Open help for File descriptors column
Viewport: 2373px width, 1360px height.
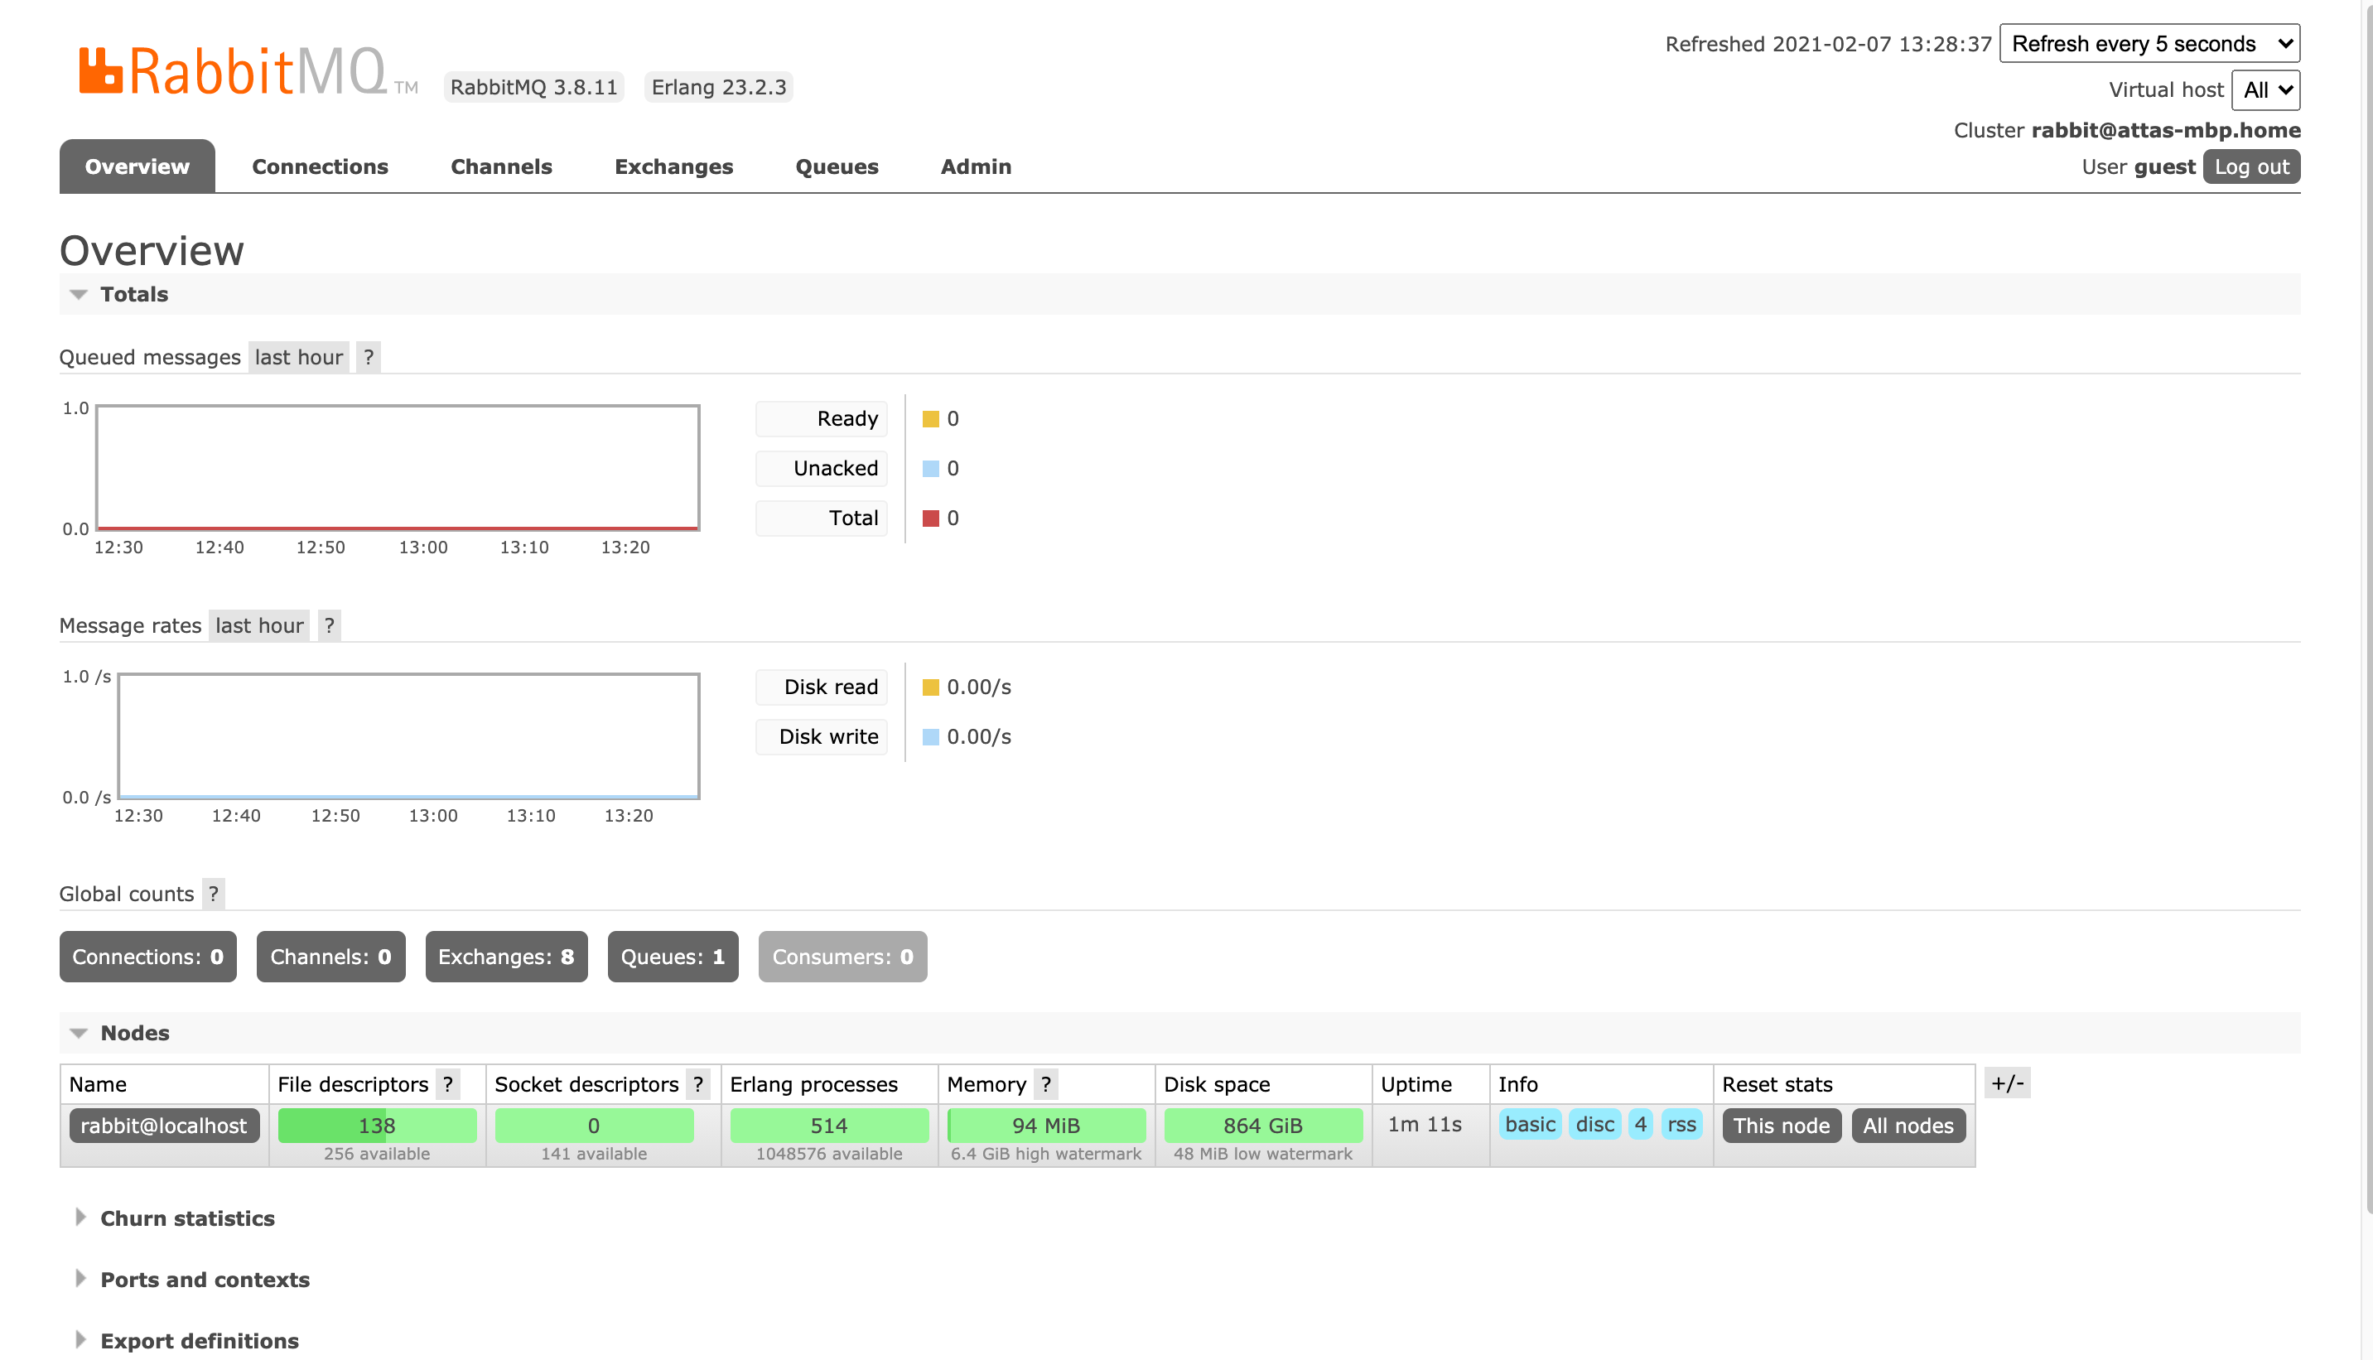click(x=449, y=1084)
